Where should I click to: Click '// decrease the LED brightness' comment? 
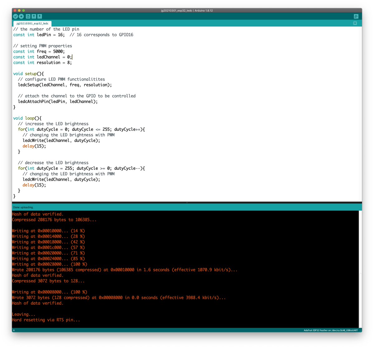53,163
